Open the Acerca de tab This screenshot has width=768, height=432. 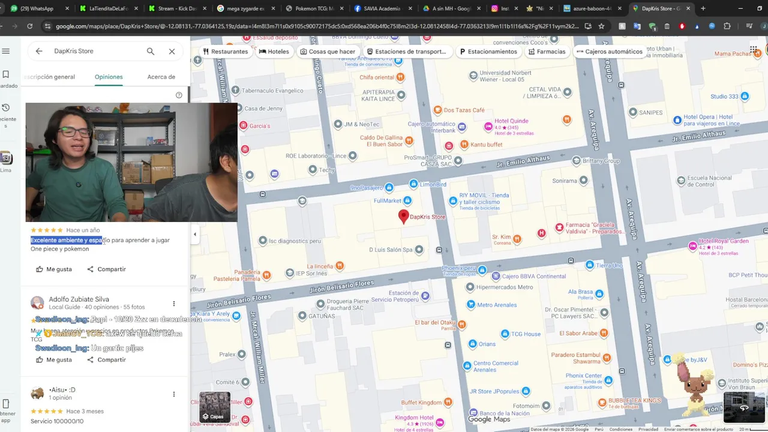point(161,77)
